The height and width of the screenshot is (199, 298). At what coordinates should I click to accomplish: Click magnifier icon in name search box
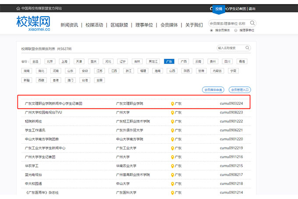248,48
